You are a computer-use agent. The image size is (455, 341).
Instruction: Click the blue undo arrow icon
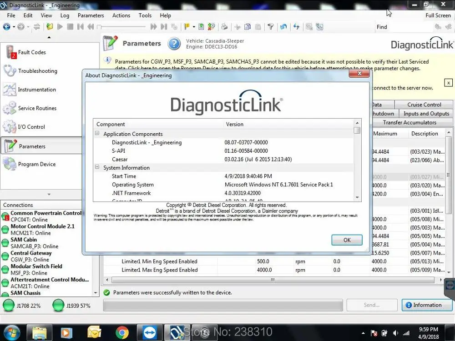pos(283,27)
